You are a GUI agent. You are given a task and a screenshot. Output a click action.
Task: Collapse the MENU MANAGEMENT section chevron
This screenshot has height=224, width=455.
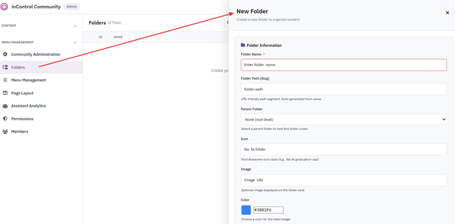75,43
